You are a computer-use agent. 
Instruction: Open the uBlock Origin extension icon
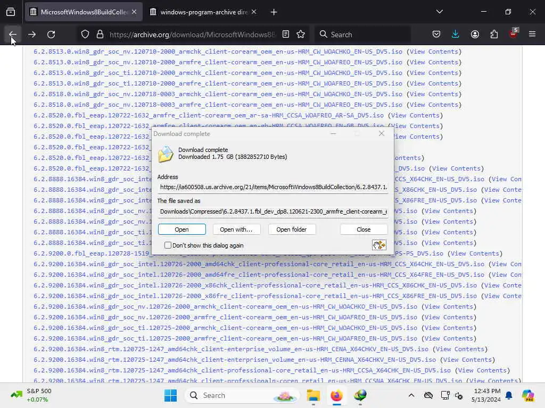click(514, 33)
